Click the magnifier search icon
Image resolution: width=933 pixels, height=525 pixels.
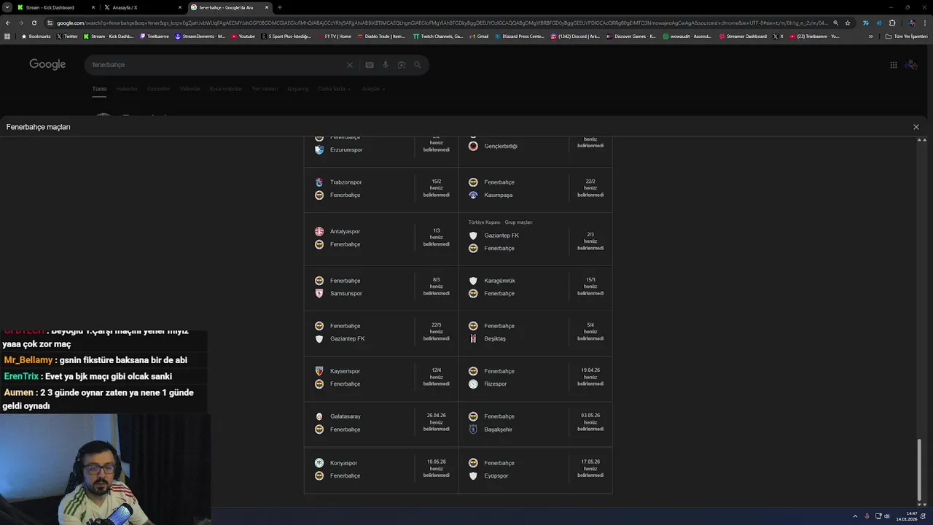click(x=418, y=65)
